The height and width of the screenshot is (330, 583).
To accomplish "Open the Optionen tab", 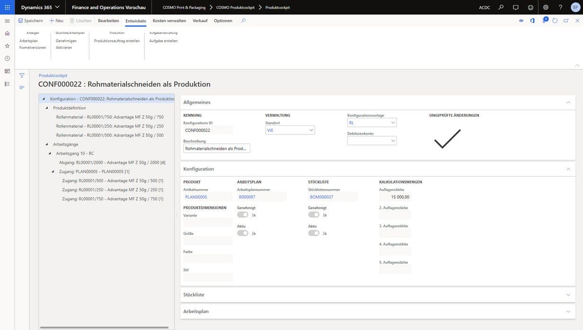I will 223,21.
